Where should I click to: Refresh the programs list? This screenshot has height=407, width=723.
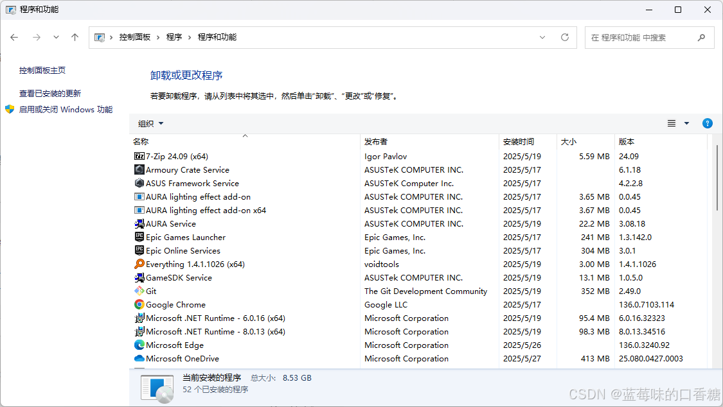point(565,37)
